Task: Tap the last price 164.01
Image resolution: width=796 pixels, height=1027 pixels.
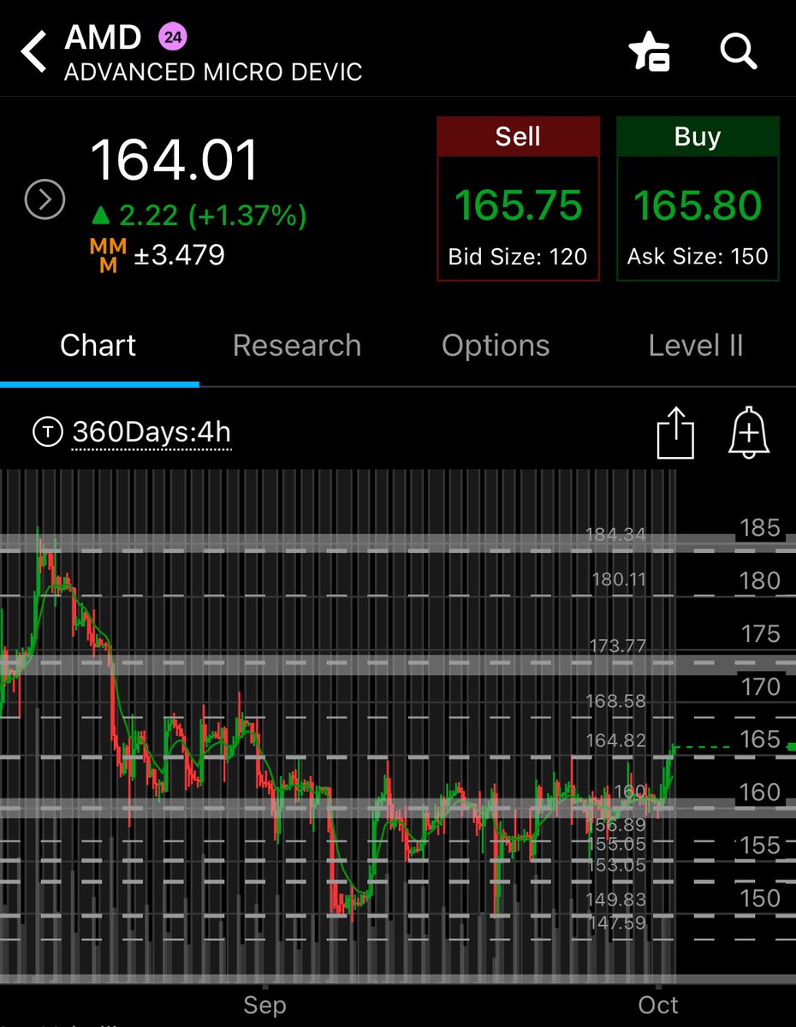Action: point(174,160)
